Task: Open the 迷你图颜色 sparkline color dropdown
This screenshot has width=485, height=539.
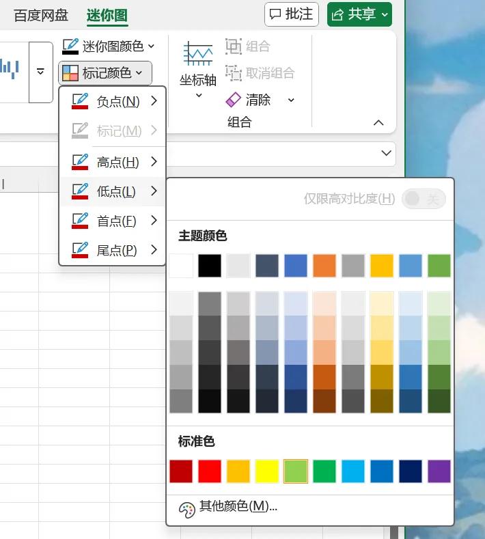Action: tap(109, 46)
